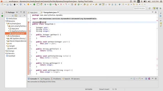The height and width of the screenshot is (91, 163).
Task: Click the Pin Console icon
Action: [131, 79]
